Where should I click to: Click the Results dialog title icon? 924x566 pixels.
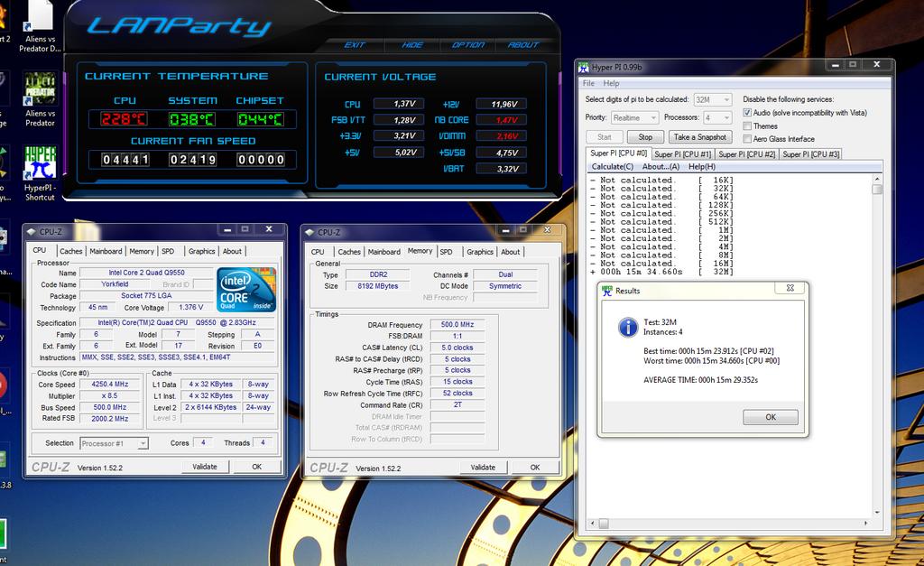(x=607, y=291)
